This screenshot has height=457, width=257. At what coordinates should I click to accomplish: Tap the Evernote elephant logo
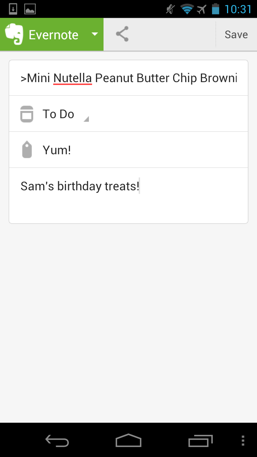14,34
